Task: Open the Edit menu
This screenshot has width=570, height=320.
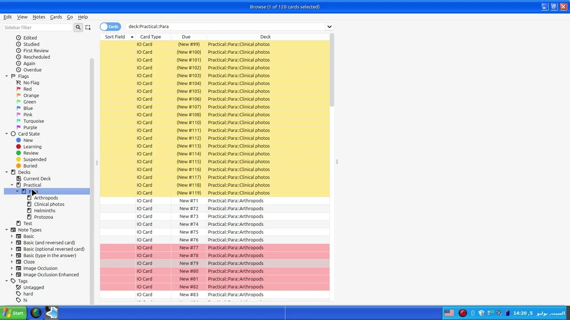Action: click(x=8, y=17)
